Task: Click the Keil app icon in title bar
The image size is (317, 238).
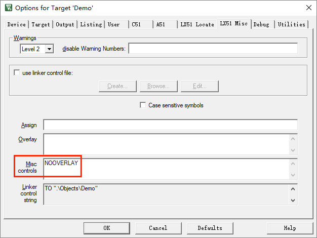Action: click(8, 8)
